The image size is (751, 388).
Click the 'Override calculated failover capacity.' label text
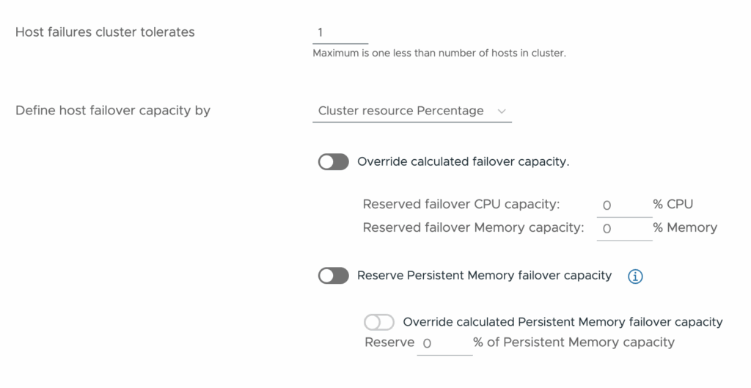463,162
